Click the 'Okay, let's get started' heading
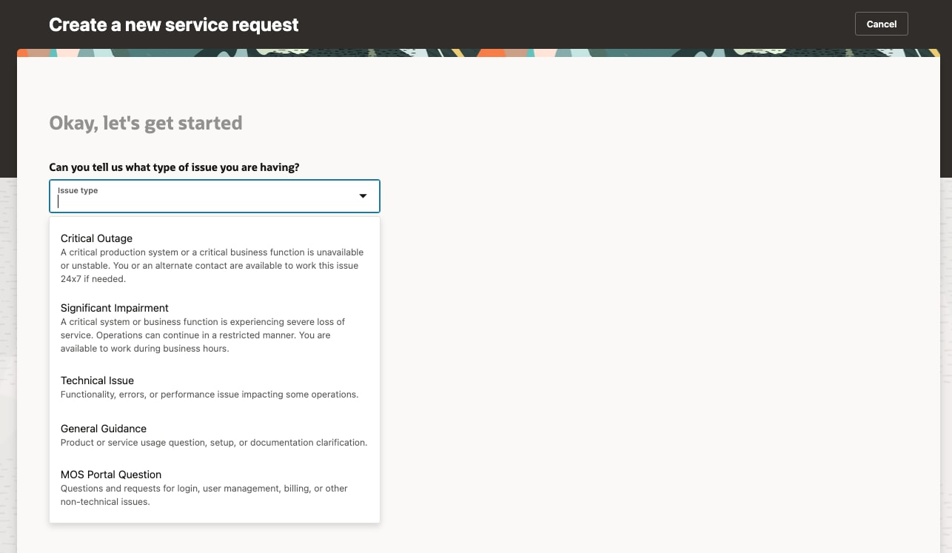This screenshot has width=952, height=553. coord(146,123)
